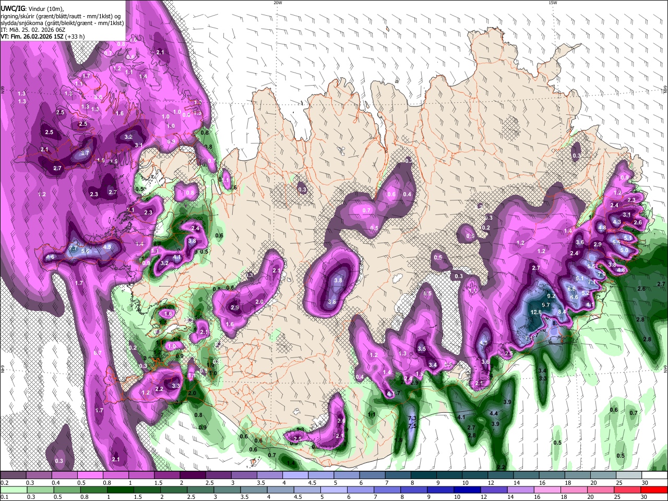Choose the slate blue 6 swatch in snow legend

[373, 475]
